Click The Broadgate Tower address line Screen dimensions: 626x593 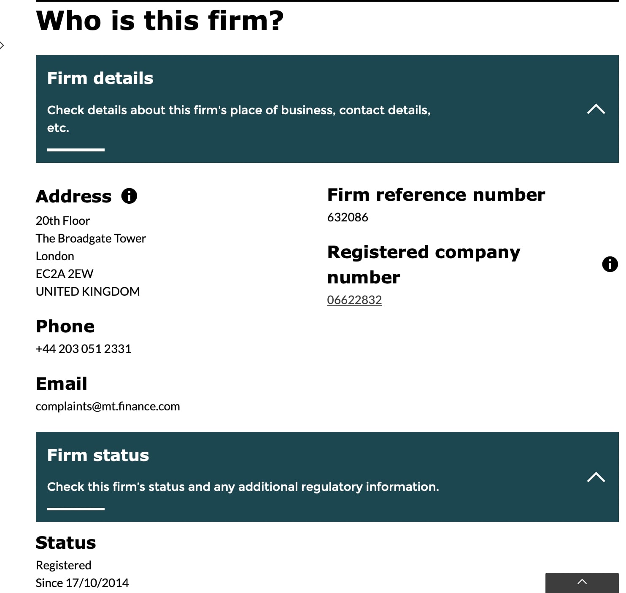point(91,238)
